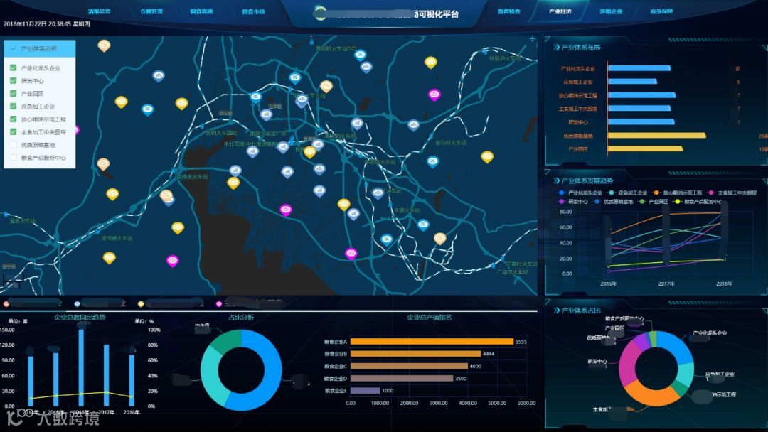Click the peach marker just below the checklist panel
Image resolution: width=768 pixels, height=432 pixels.
tap(103, 164)
